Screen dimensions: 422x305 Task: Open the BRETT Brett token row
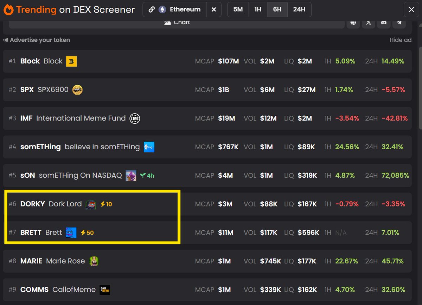207,232
